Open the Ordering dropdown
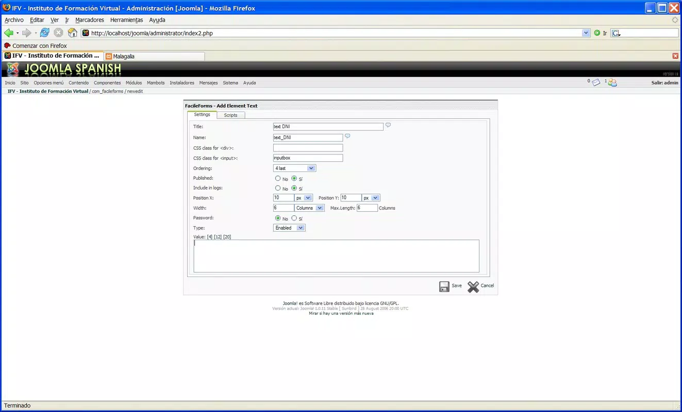Screen dimensions: 682x412 (294, 168)
